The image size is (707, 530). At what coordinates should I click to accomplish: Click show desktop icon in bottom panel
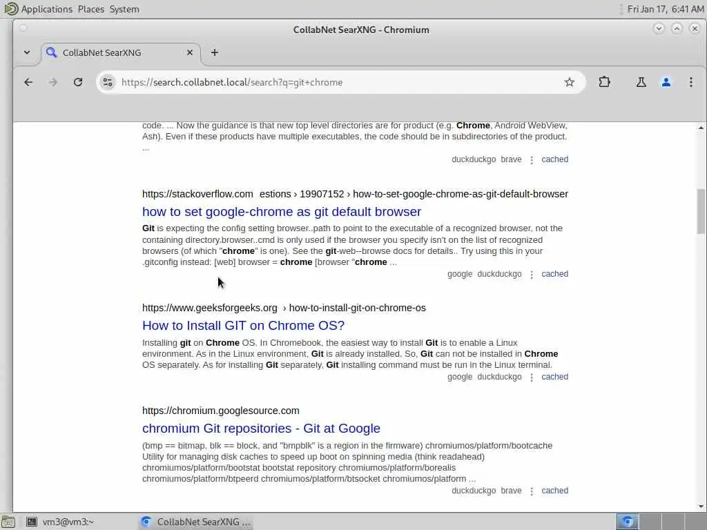(x=8, y=522)
